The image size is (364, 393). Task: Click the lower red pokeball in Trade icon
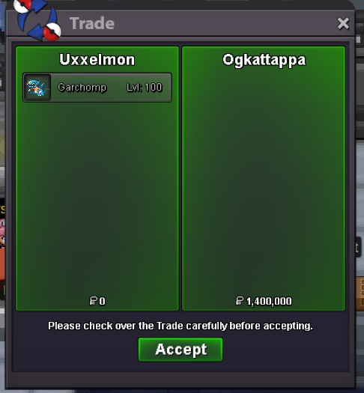point(52,32)
